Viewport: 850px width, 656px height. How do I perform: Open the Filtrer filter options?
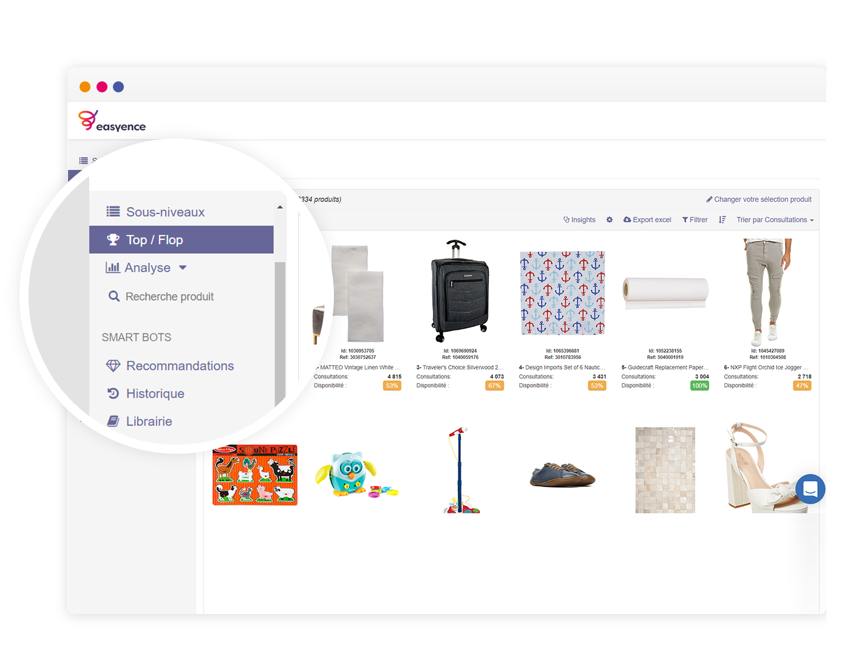695,219
